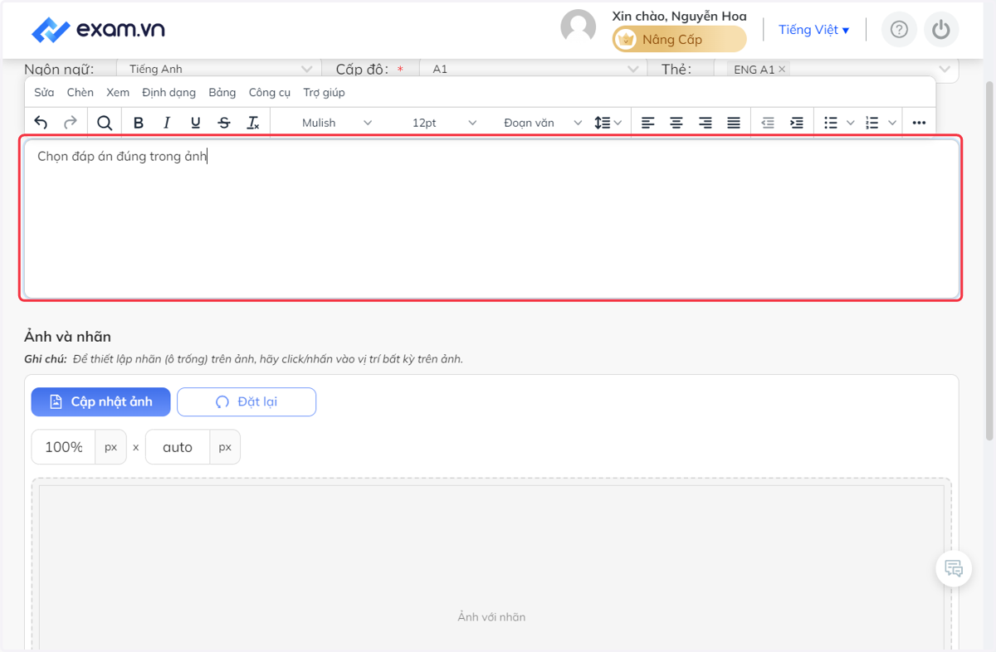The width and height of the screenshot is (996, 652).
Task: Clear text formatting
Action: [x=253, y=123]
